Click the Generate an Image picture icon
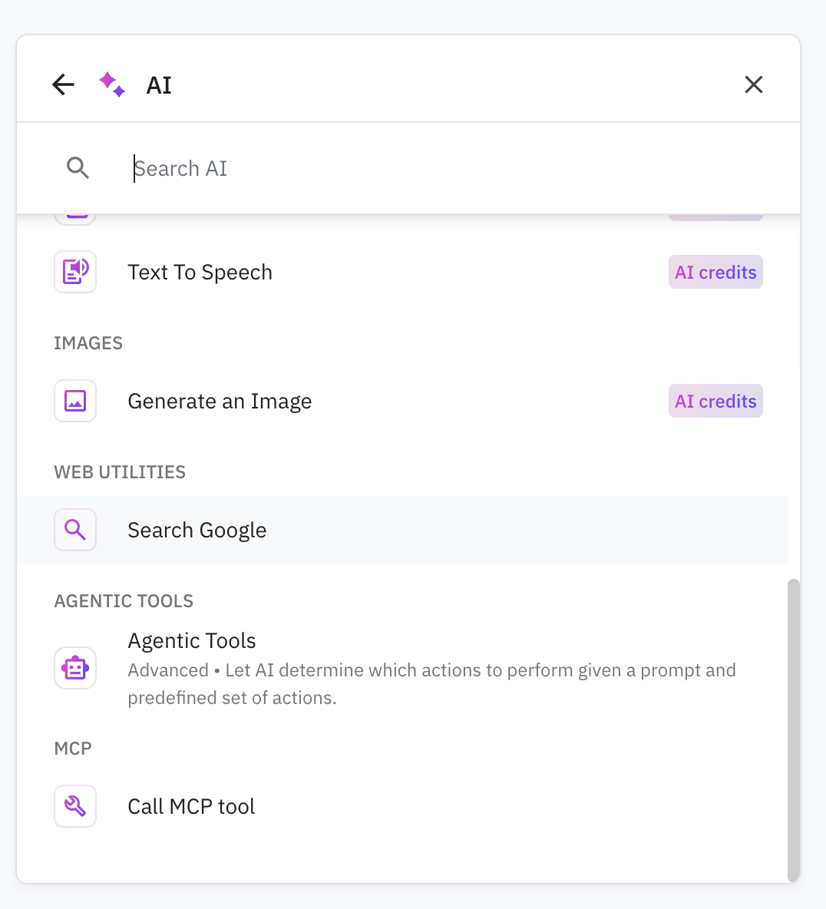This screenshot has width=826, height=909. click(x=75, y=401)
